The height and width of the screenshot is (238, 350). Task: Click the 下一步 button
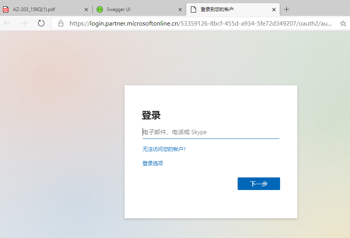(x=259, y=184)
